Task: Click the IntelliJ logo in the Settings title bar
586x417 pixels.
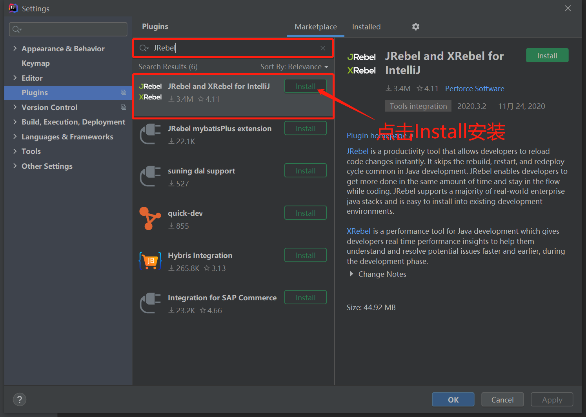Action: 13,8
